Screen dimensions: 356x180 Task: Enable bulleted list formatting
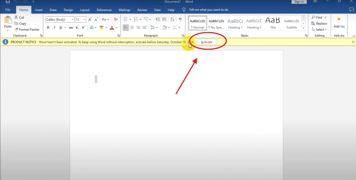pos(126,19)
